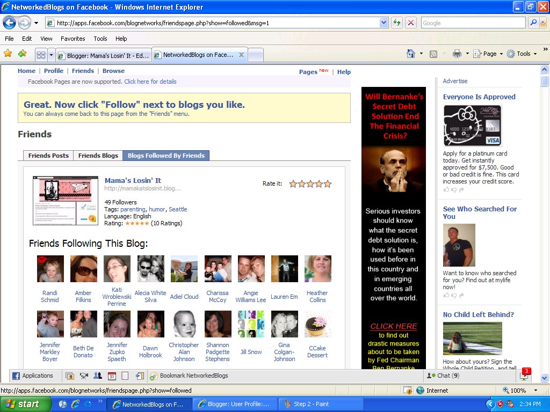The image size is (550, 412).
Task: Click the Print icon in command bar
Action: point(457,54)
